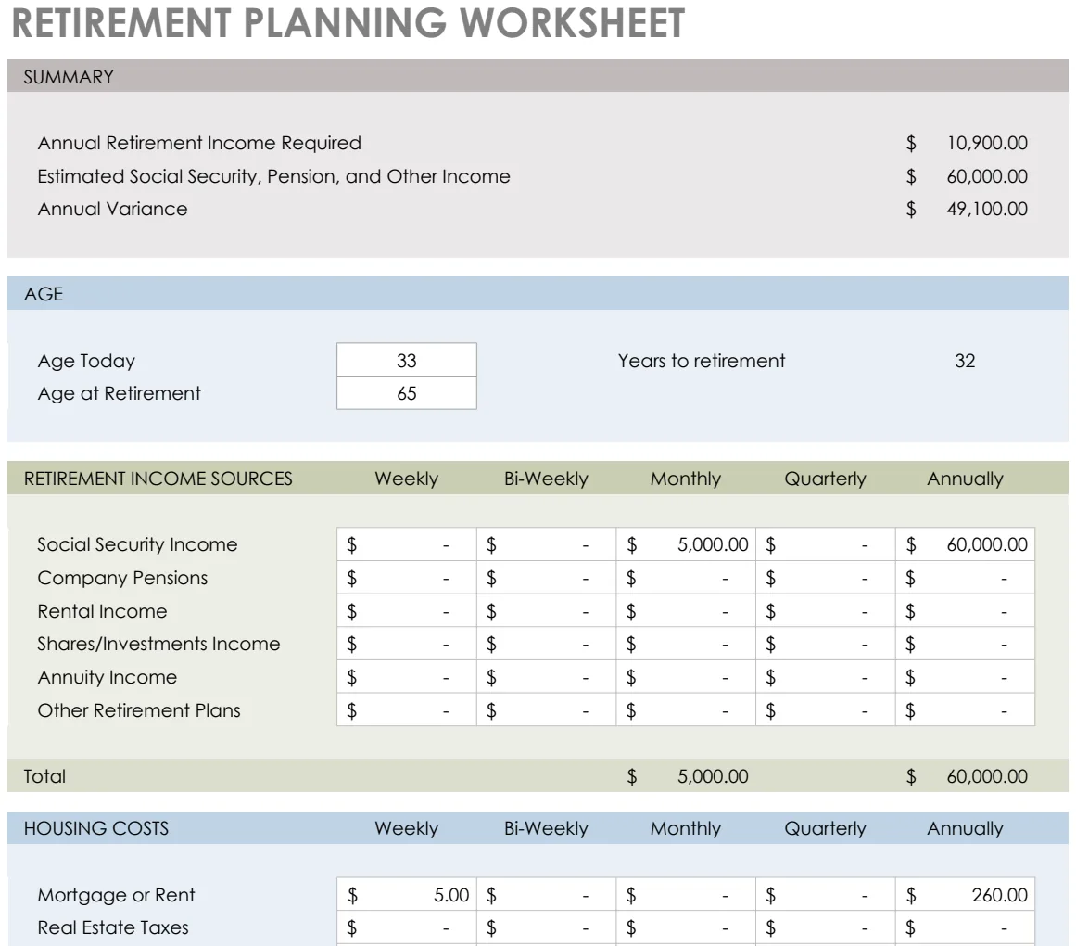Select the Company Pensions monthly cell
This screenshot has width=1076, height=946.
click(x=686, y=578)
